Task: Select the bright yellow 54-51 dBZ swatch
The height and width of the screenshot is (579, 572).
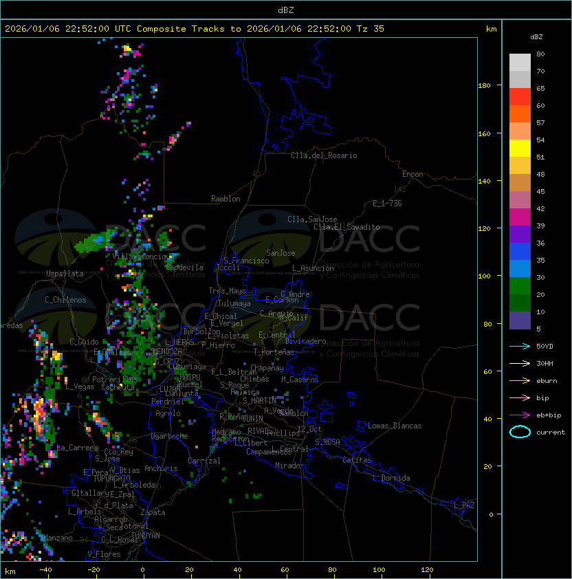Action: click(x=520, y=148)
